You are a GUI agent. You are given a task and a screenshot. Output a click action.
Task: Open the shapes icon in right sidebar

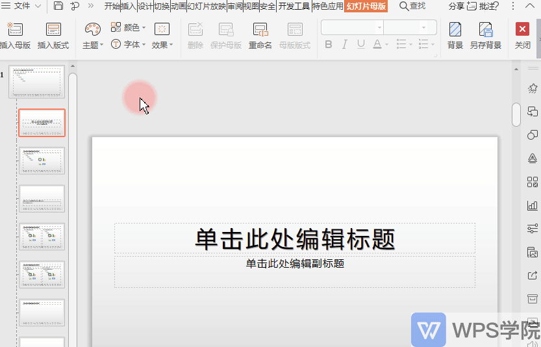click(533, 135)
